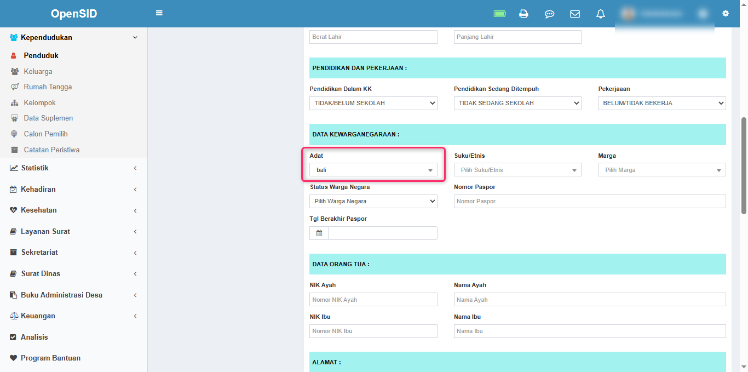Click the Keuangan balance scale icon

click(x=14, y=316)
